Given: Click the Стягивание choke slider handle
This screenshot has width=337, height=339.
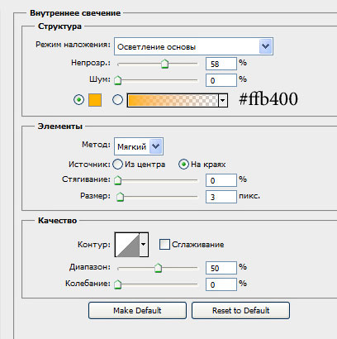Looking at the screenshot, I should 118,180.
